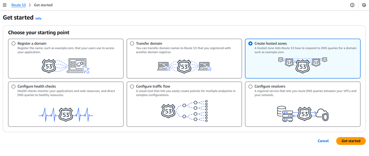Click the 'Configure health checks' card title
This screenshot has height=156, width=369.
tap(37, 86)
